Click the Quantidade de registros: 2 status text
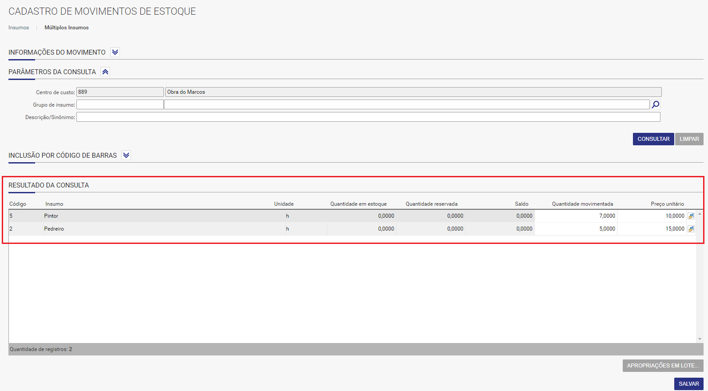 point(41,349)
